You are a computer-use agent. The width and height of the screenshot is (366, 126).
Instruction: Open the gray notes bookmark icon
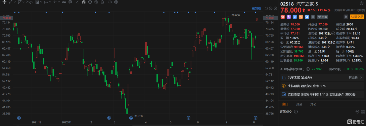(313, 17)
